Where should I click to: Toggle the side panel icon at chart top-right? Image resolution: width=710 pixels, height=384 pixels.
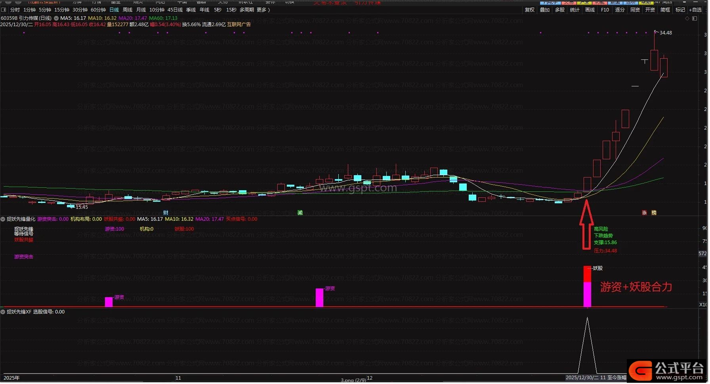pos(695,18)
